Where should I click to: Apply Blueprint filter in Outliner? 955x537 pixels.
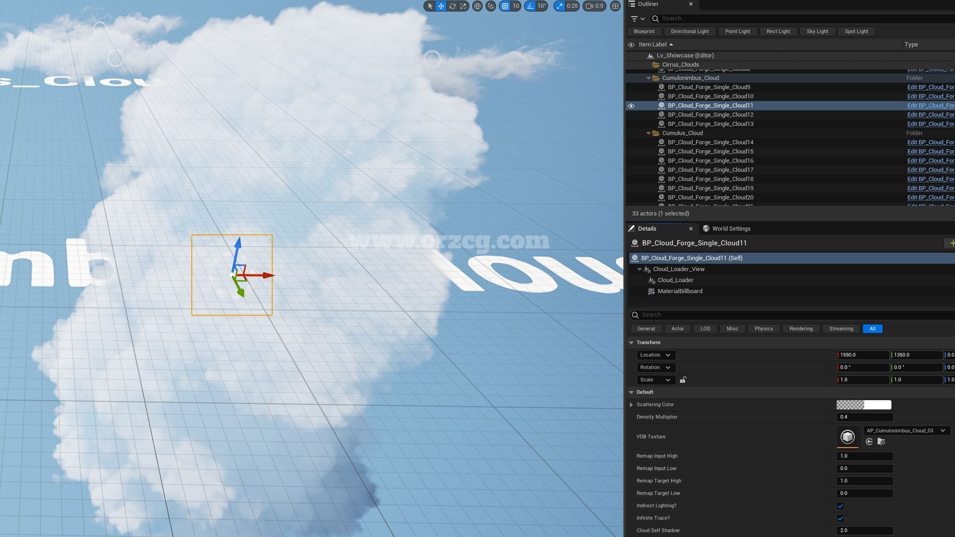tap(644, 31)
